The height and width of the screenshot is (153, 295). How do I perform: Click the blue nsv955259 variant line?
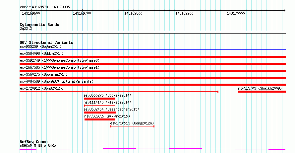[x=152, y=50]
